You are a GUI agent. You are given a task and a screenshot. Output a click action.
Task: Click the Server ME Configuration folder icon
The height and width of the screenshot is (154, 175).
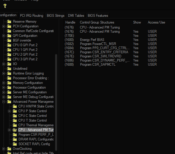[9, 92]
